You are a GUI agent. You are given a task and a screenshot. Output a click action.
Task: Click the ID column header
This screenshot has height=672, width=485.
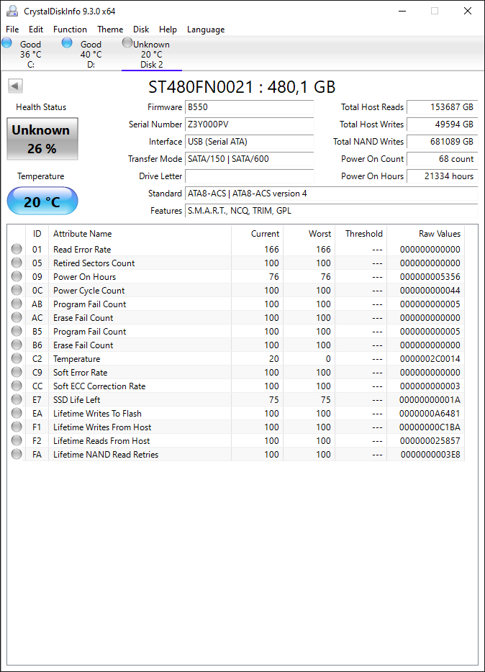tap(37, 234)
